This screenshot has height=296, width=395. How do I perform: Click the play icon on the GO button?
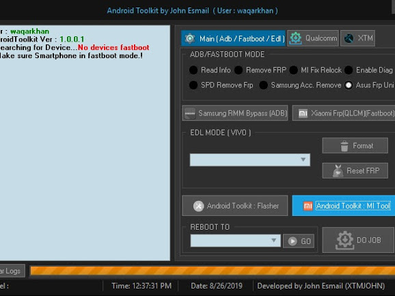292,241
